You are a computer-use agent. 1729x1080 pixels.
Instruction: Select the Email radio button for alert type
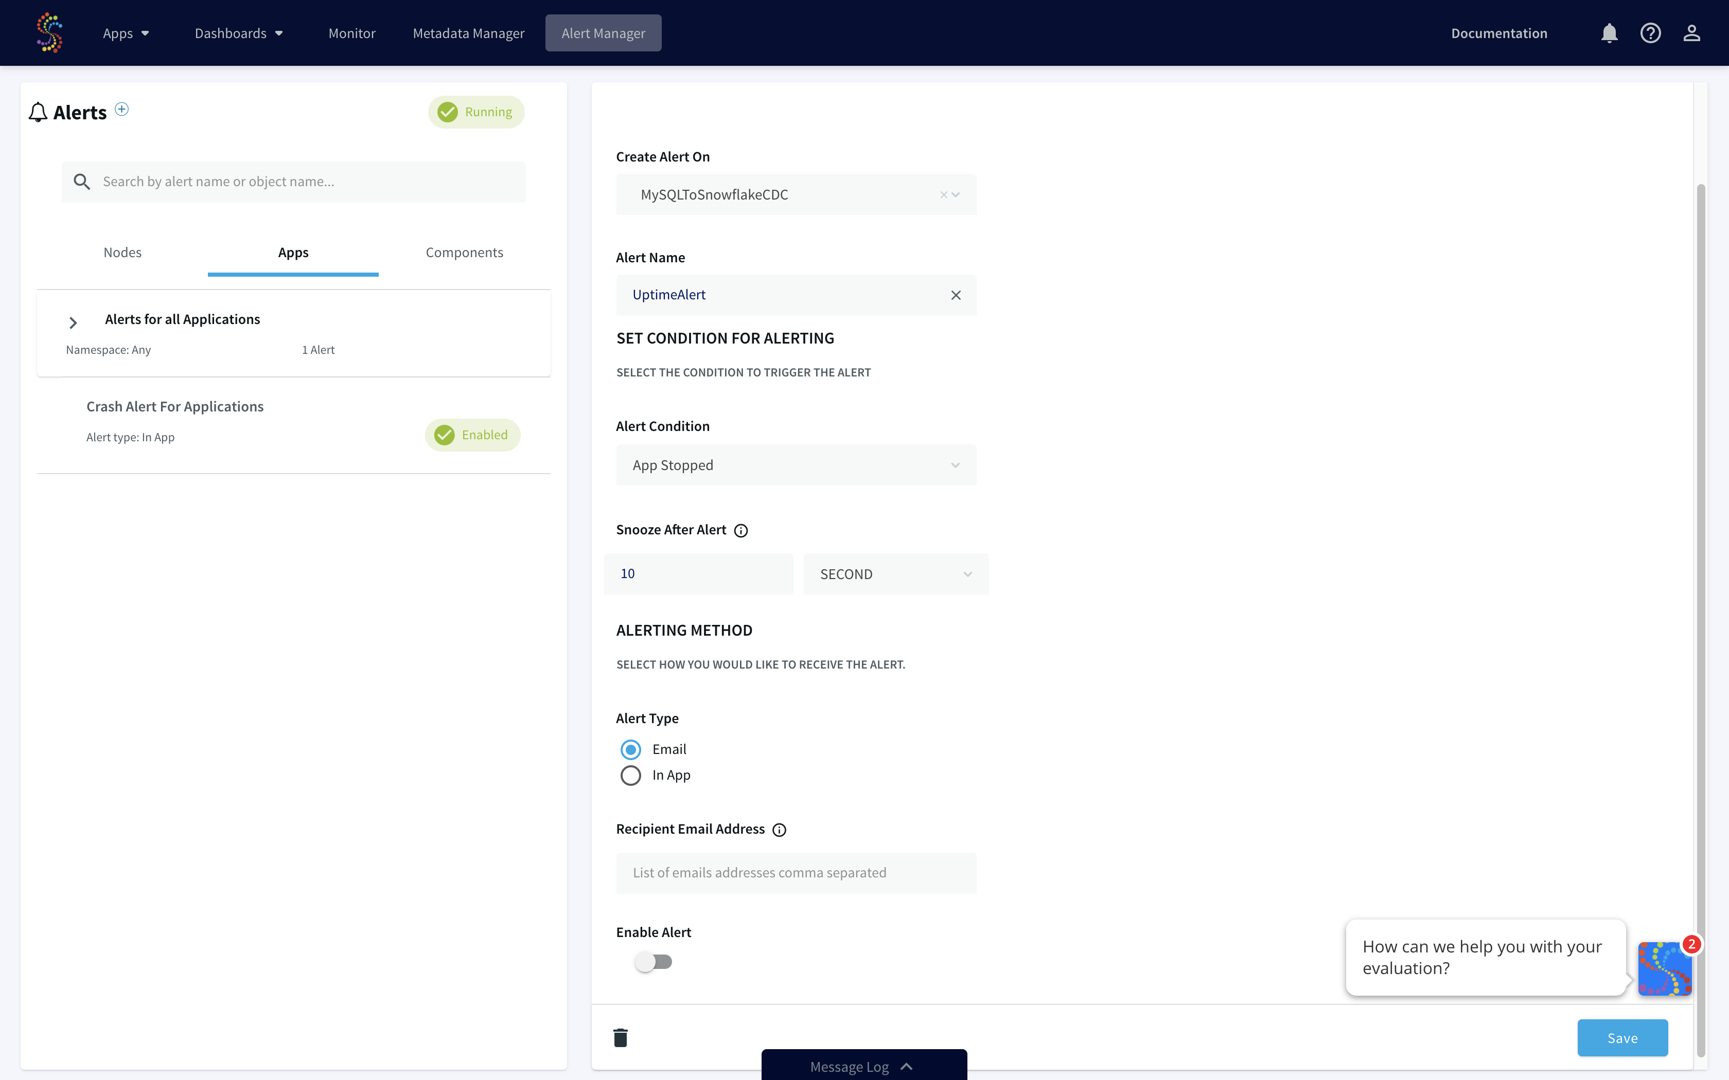click(631, 749)
